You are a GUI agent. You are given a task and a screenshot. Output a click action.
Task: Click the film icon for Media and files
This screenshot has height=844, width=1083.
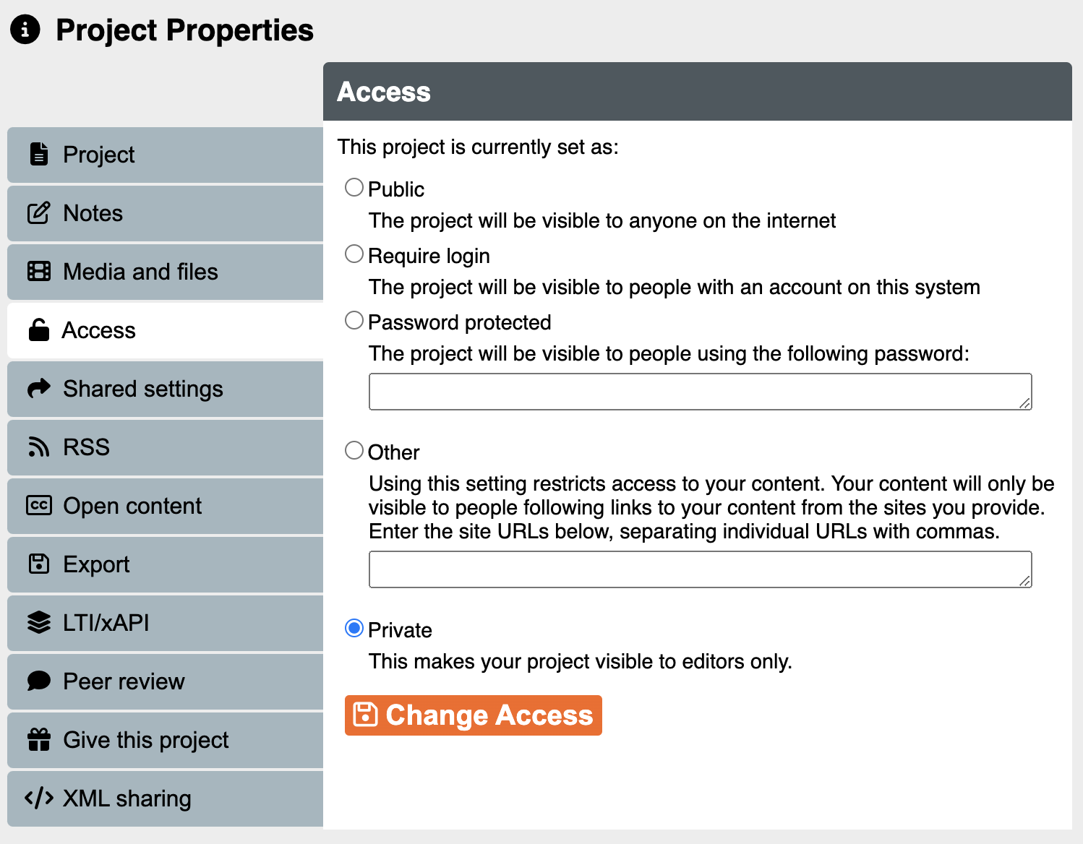click(39, 272)
